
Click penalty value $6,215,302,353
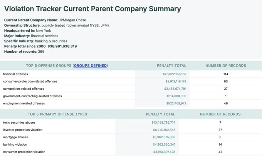pos(164,130)
